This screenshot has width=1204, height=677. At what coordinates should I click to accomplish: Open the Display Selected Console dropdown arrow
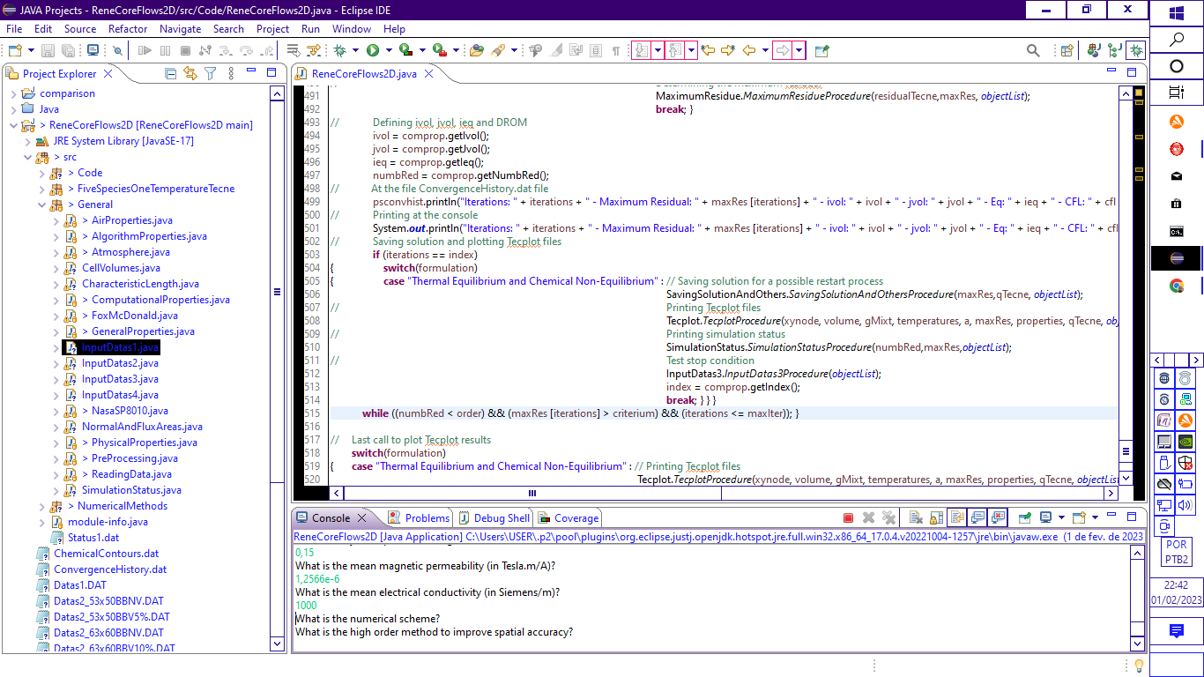(x=1061, y=517)
